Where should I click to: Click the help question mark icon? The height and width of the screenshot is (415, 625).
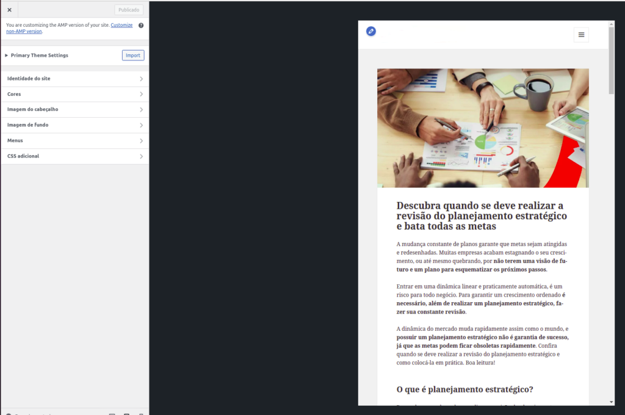coord(141,26)
